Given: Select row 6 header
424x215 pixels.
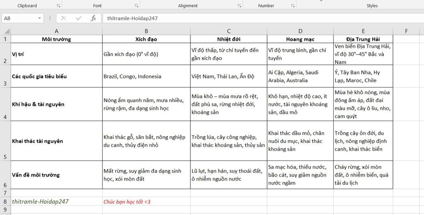Looking at the screenshot, I should 5,174.
